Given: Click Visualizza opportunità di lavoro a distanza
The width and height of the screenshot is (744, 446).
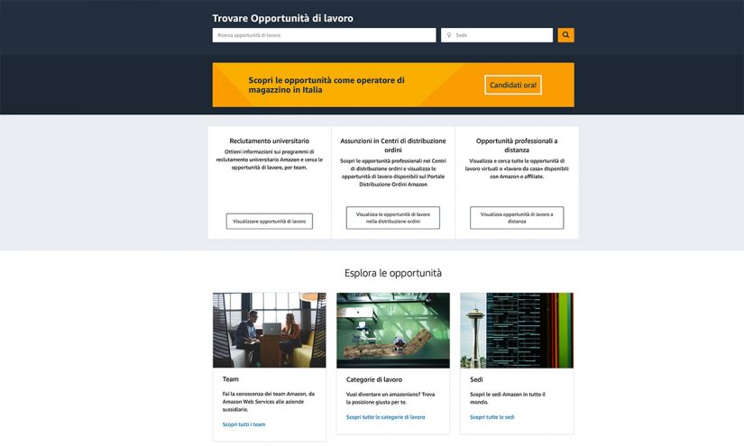Looking at the screenshot, I should [517, 217].
